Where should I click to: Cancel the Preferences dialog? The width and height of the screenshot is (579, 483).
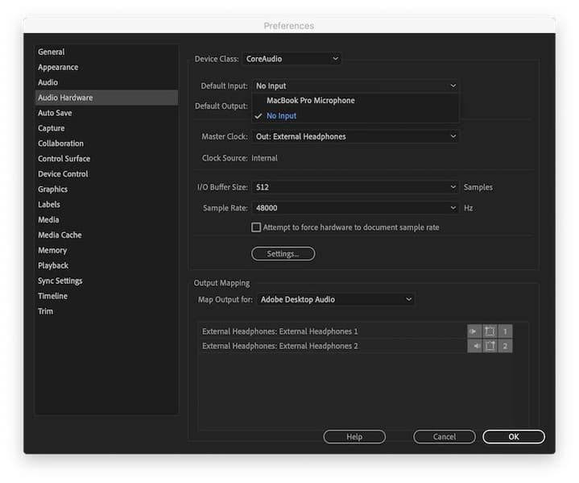point(444,436)
